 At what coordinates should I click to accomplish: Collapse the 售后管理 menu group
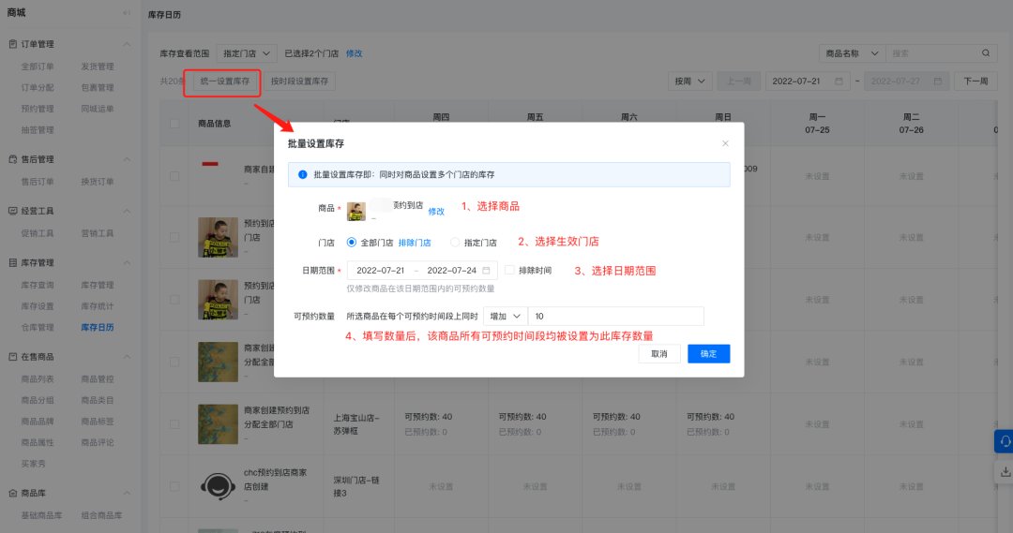click(x=127, y=159)
